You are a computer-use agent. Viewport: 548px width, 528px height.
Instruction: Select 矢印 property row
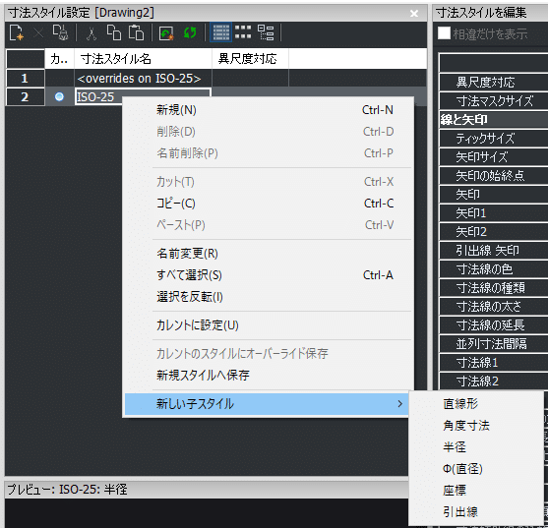494,195
